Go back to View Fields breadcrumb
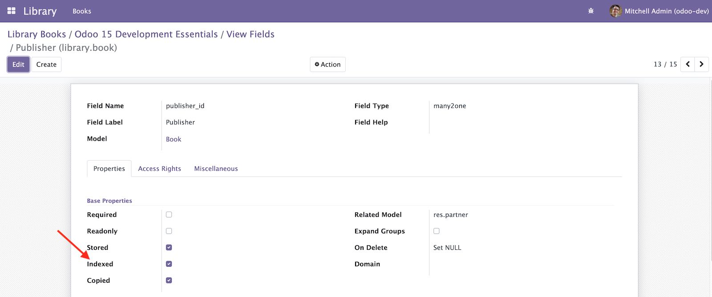This screenshot has width=712, height=297. pyautogui.click(x=251, y=34)
